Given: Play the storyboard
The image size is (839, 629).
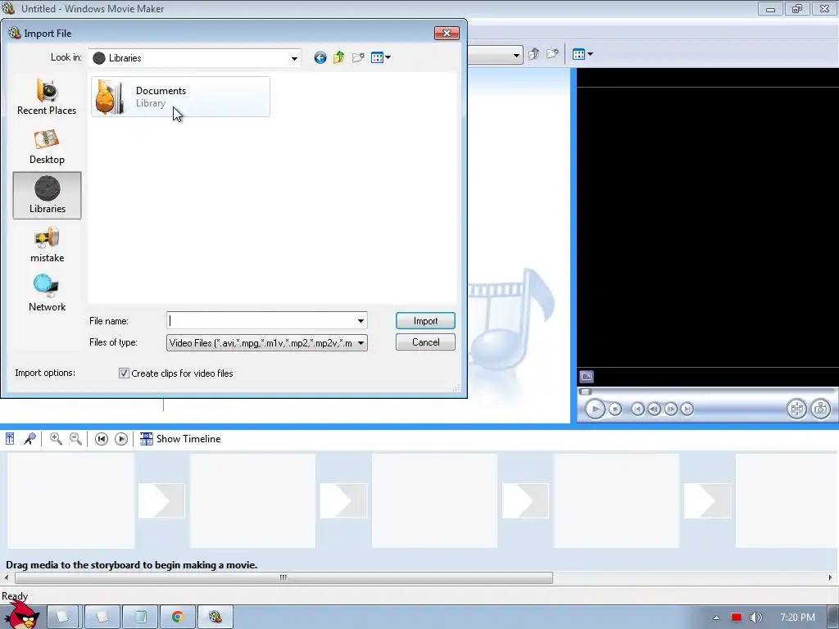Looking at the screenshot, I should click(x=121, y=439).
